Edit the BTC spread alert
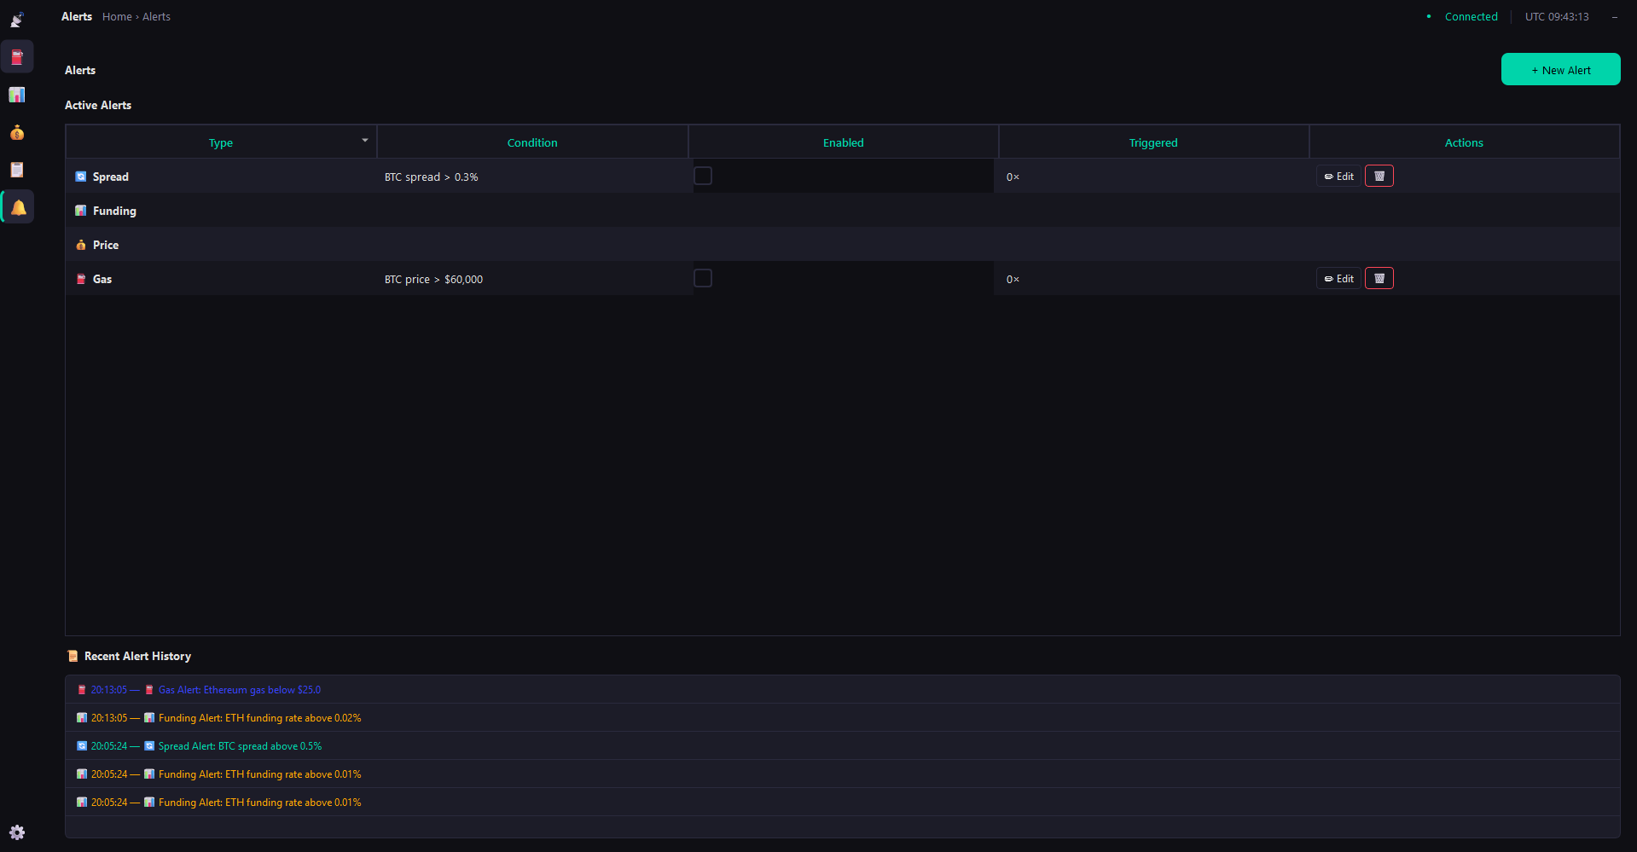 click(1338, 176)
